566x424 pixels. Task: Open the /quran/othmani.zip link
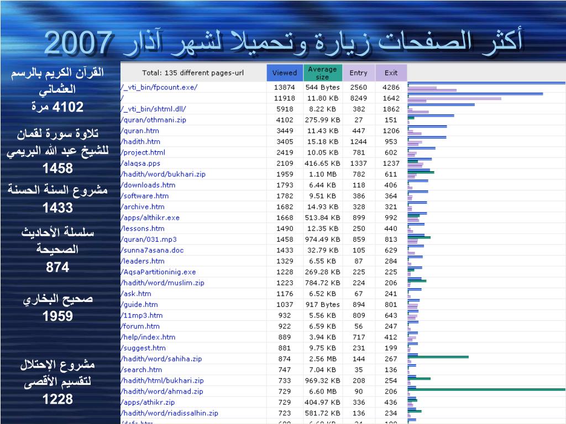click(154, 120)
